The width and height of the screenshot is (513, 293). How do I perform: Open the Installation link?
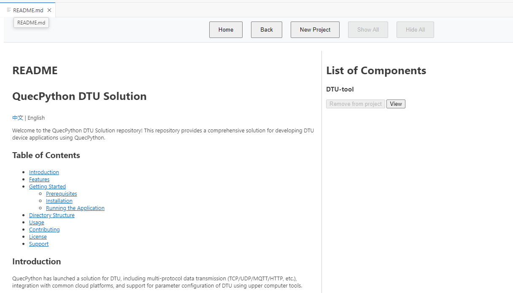59,201
